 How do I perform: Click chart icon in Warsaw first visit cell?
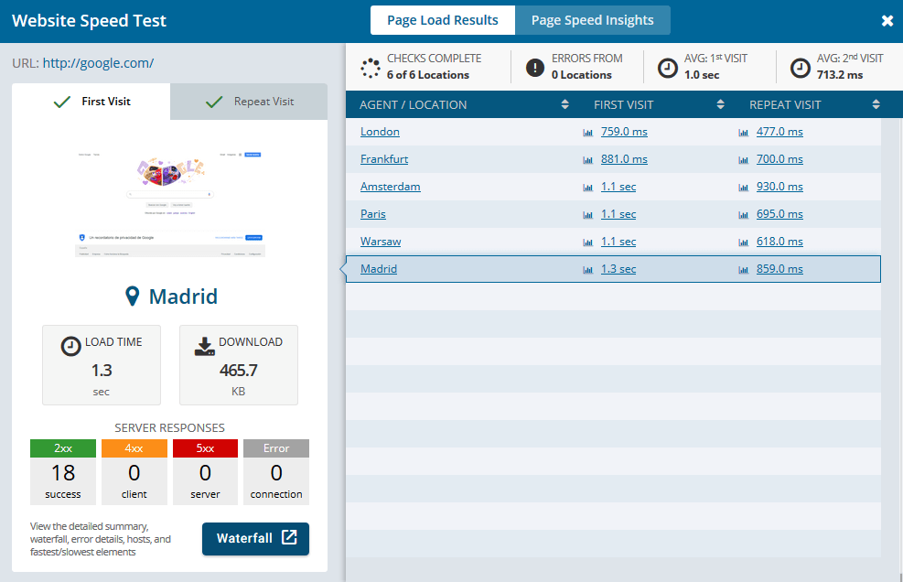pyautogui.click(x=587, y=242)
